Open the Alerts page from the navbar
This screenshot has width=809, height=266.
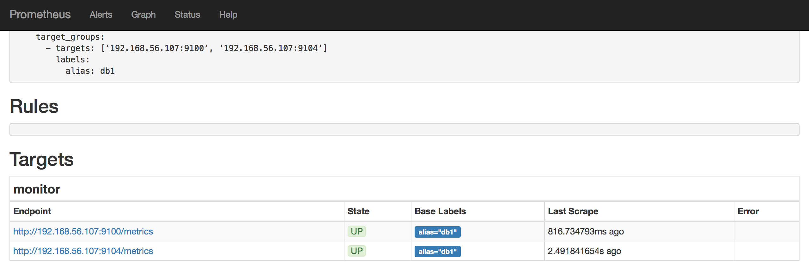(101, 14)
